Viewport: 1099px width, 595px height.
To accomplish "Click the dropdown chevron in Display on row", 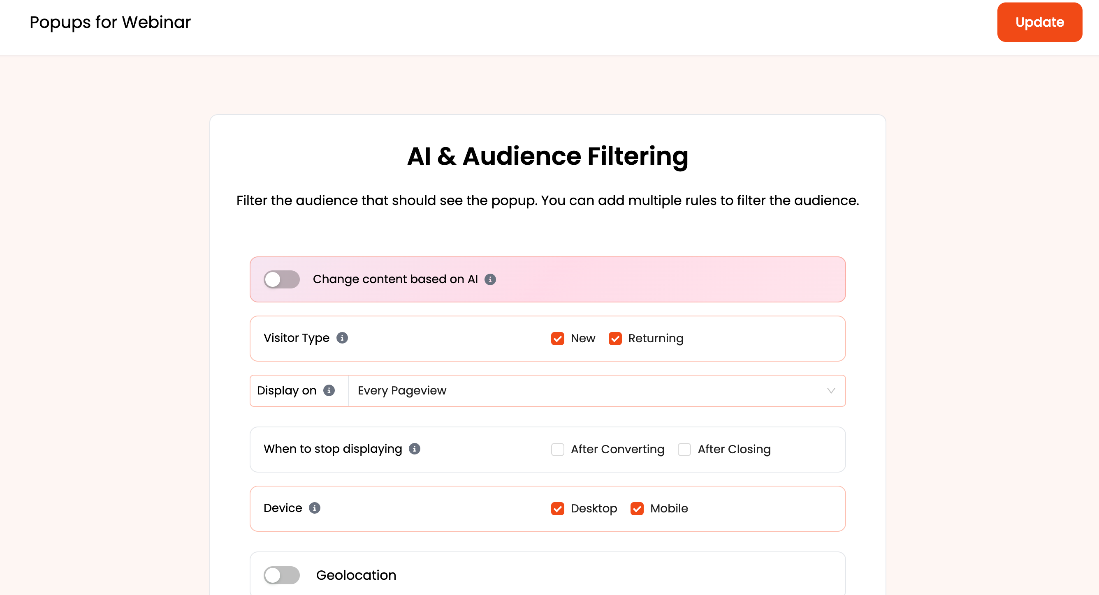I will click(831, 390).
